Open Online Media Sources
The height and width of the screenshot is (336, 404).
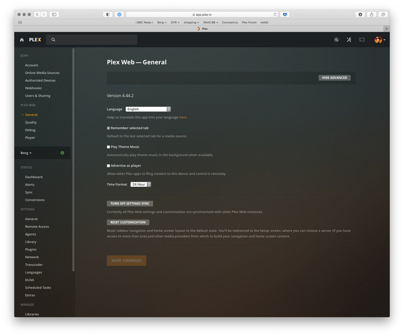(42, 73)
